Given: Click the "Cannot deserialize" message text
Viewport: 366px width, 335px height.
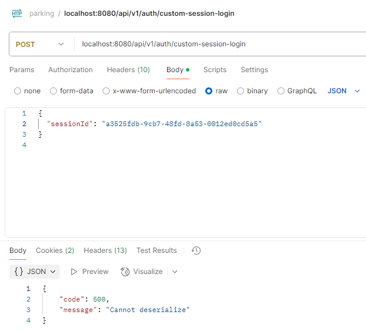Looking at the screenshot, I should tap(148, 310).
